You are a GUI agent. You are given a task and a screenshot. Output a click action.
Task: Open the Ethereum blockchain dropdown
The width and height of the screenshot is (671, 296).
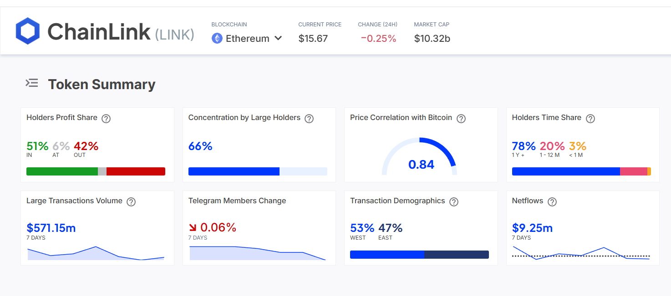(247, 38)
